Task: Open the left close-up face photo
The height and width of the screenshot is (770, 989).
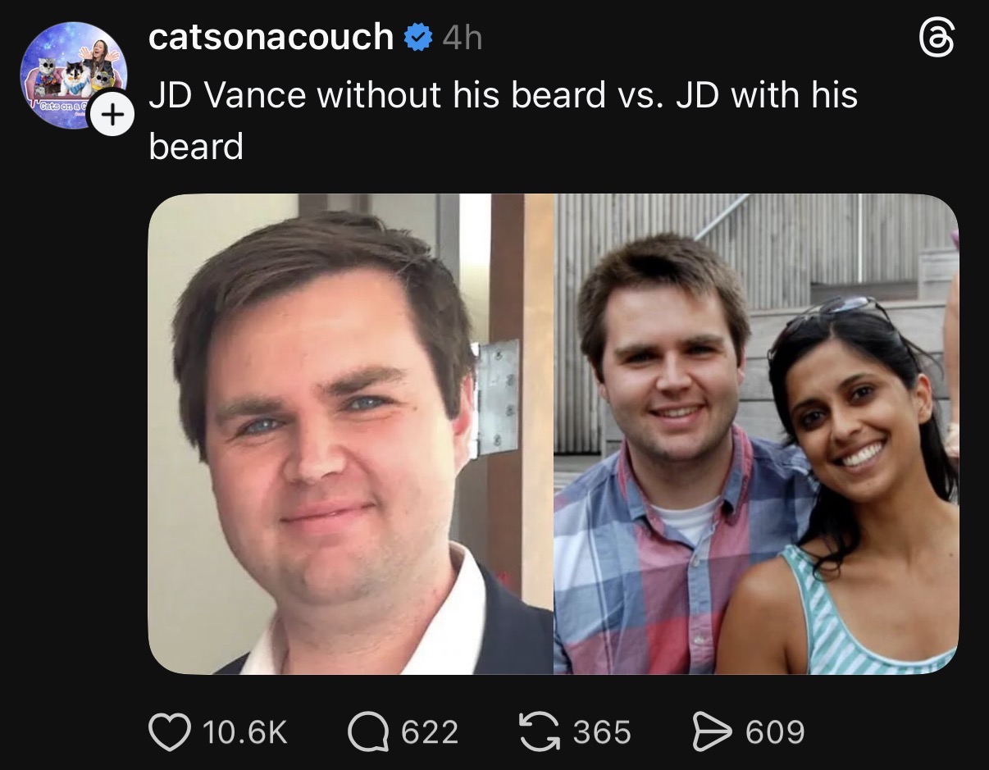Action: coord(328,435)
